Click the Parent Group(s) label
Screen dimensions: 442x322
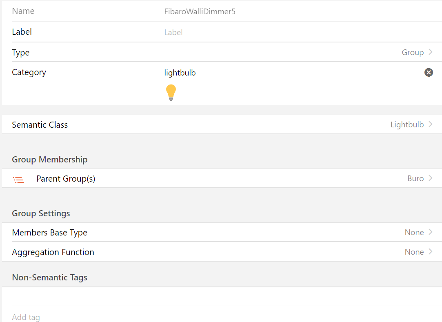click(66, 179)
